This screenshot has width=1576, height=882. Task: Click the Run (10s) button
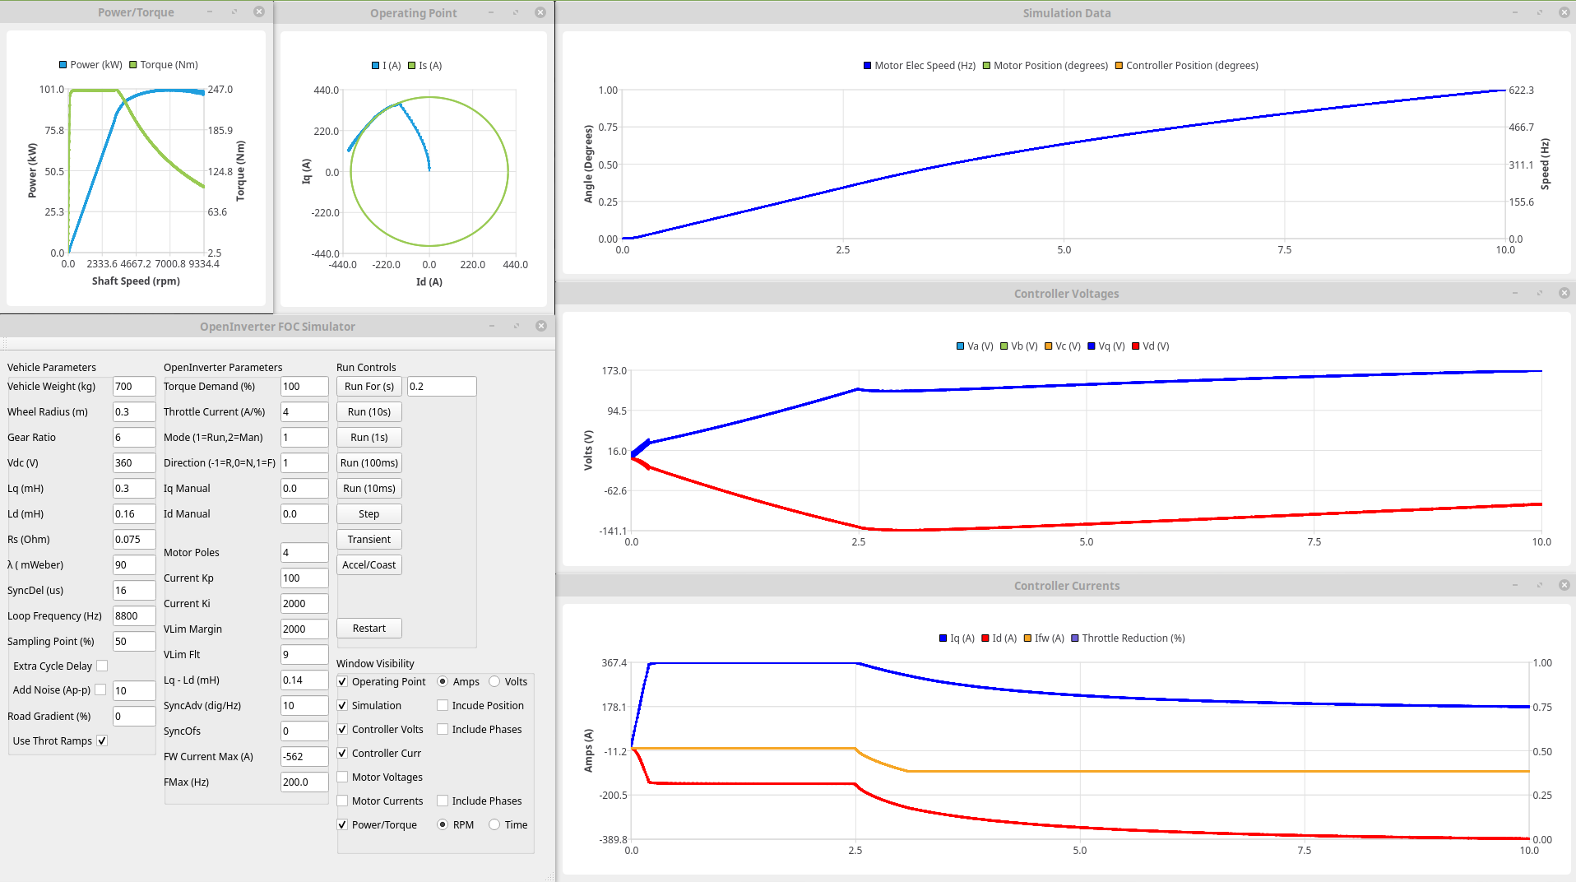click(369, 411)
